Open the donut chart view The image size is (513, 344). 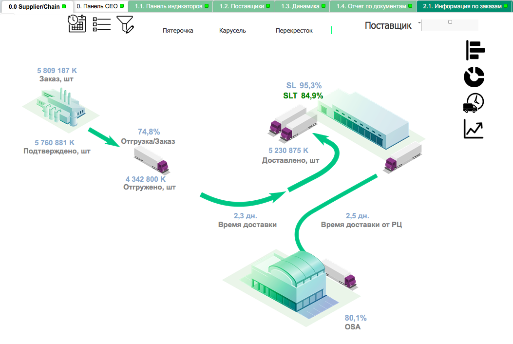pos(474,76)
